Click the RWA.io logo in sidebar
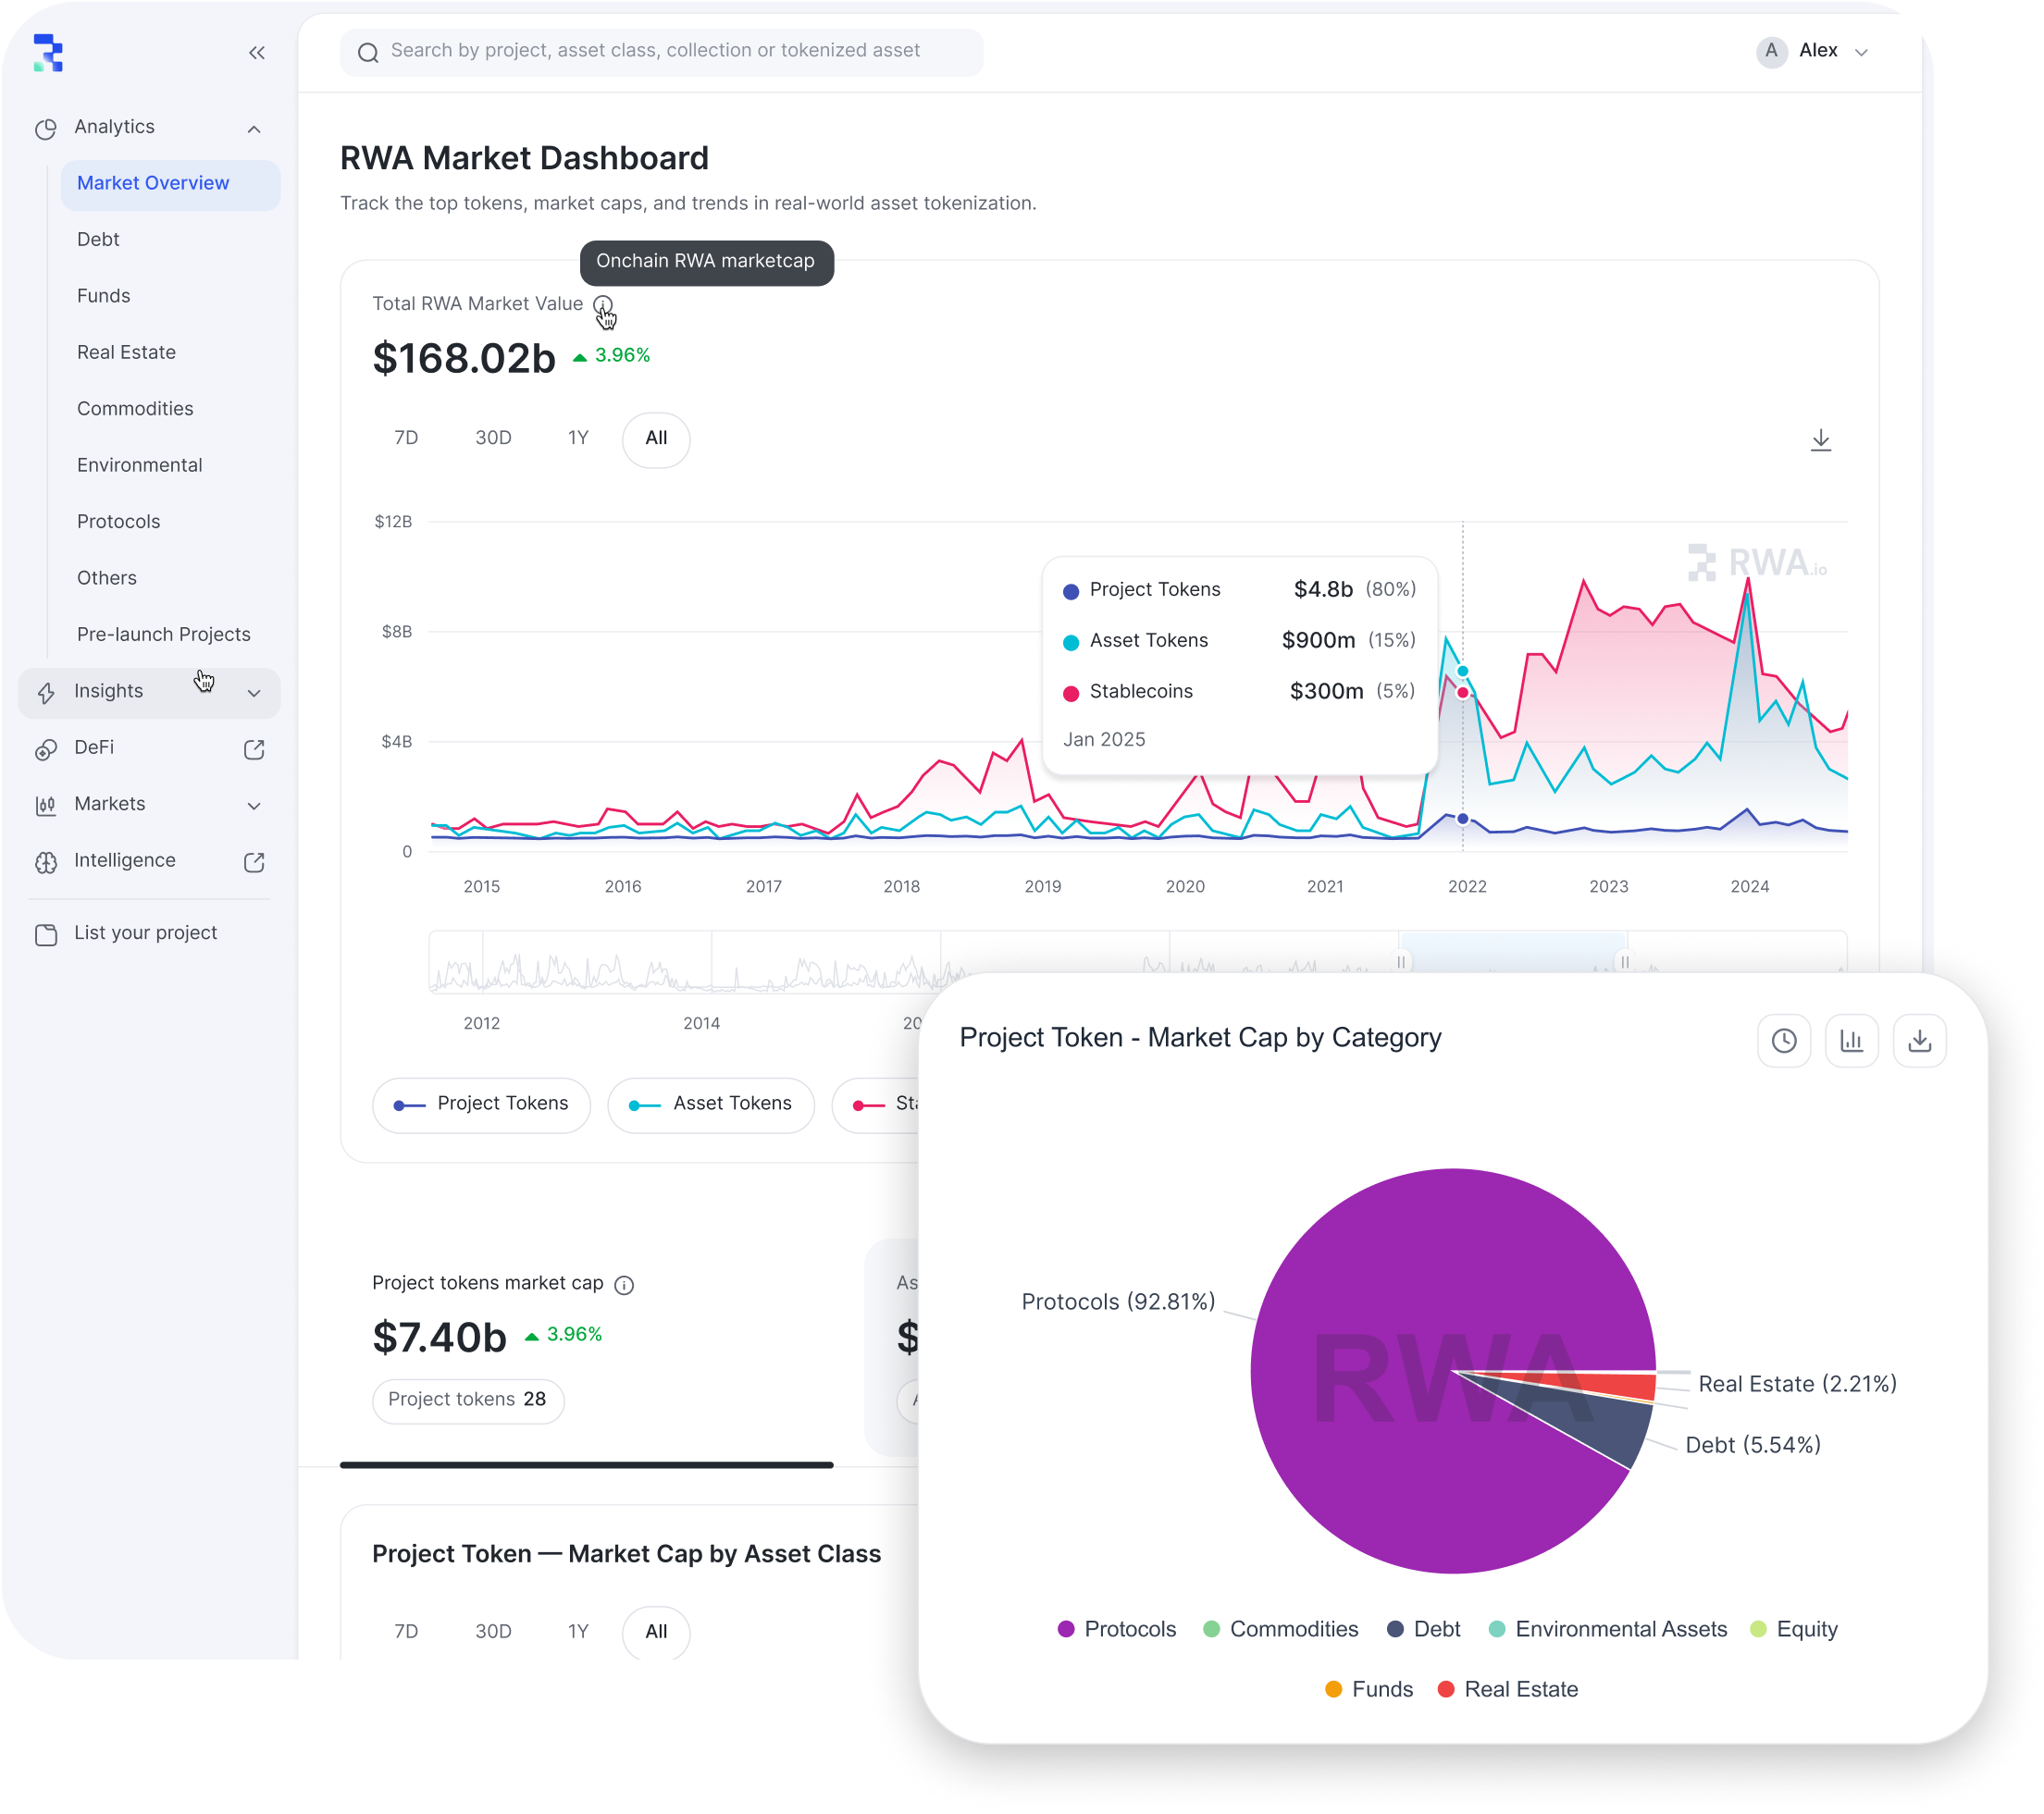2044x1814 pixels. pyautogui.click(x=48, y=53)
